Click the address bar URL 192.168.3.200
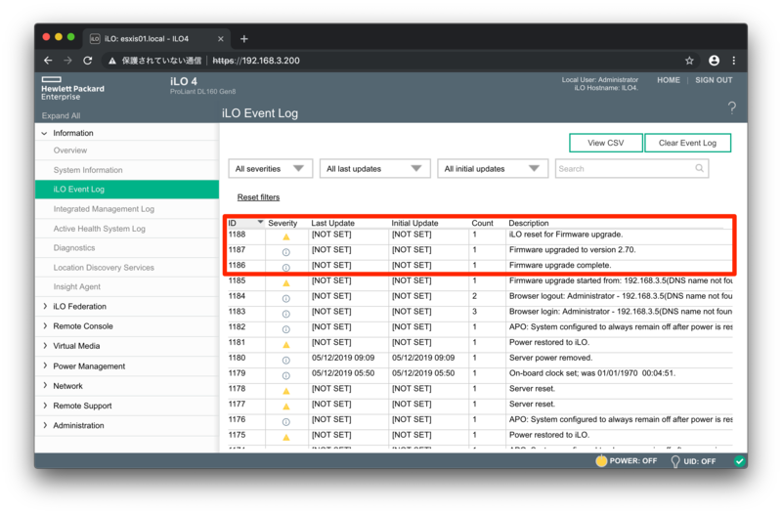Screen dimensions: 782x514 click(256, 61)
